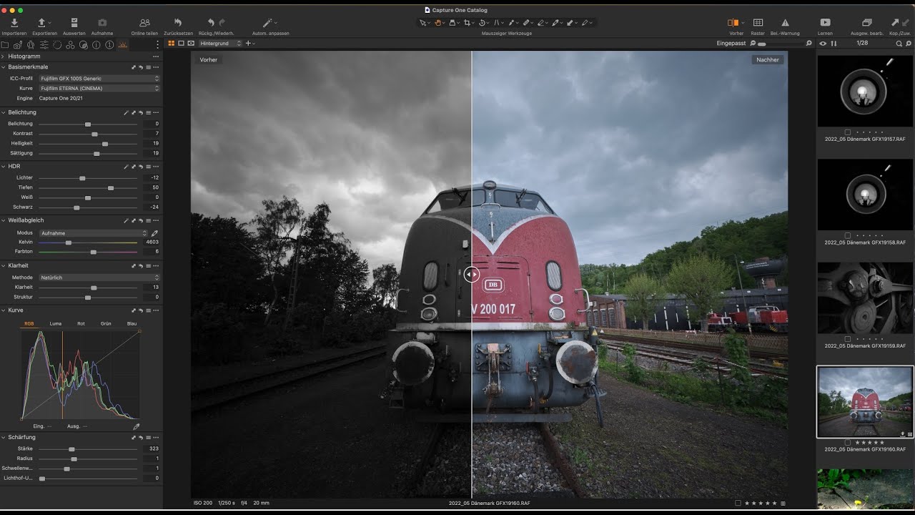Switch to multi-view grid viewer mode
The height and width of the screenshot is (515, 915).
(x=171, y=44)
